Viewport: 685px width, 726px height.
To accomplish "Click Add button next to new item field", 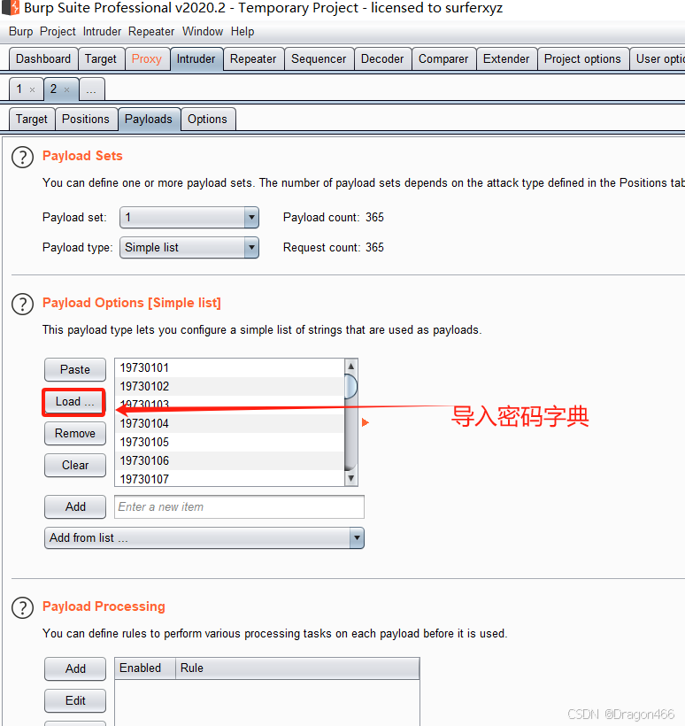I will pos(75,507).
